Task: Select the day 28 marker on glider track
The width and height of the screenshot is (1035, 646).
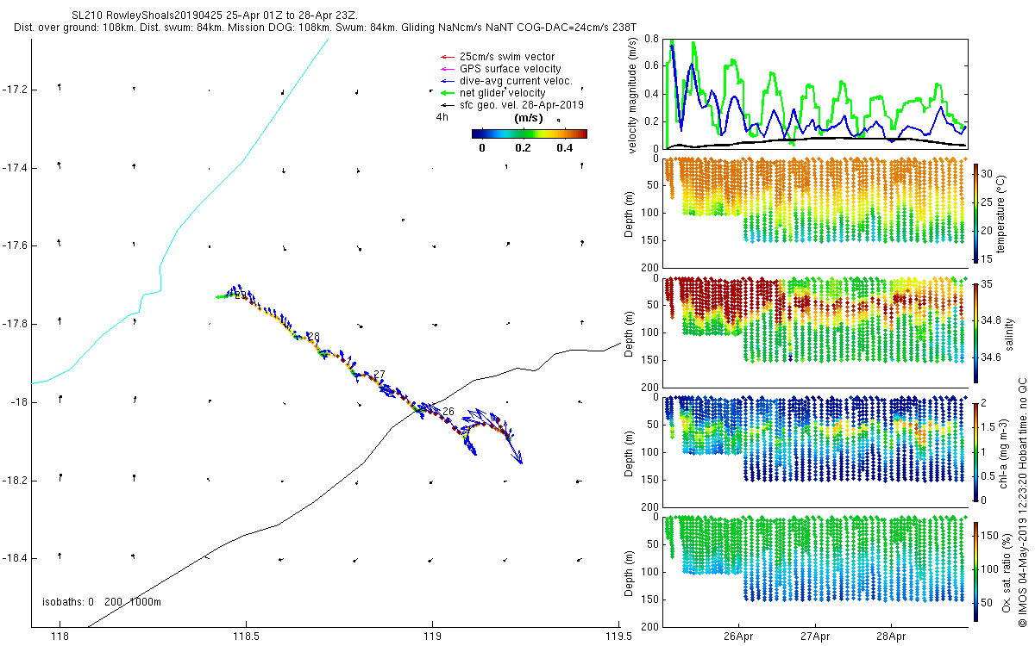Action: click(313, 337)
